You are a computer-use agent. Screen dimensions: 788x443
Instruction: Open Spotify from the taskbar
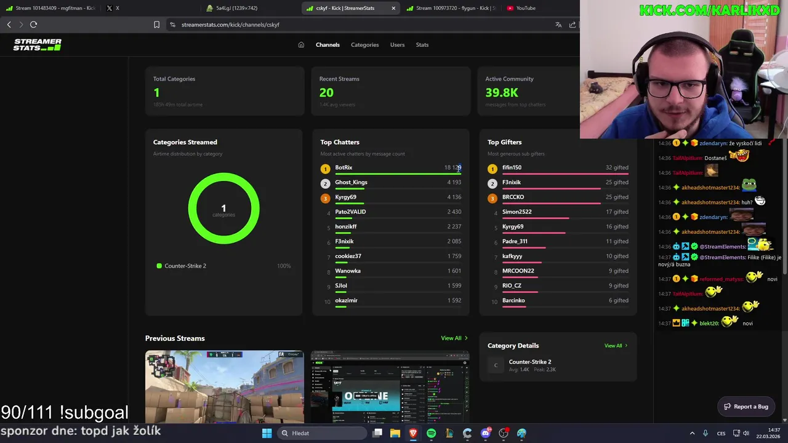point(431,433)
